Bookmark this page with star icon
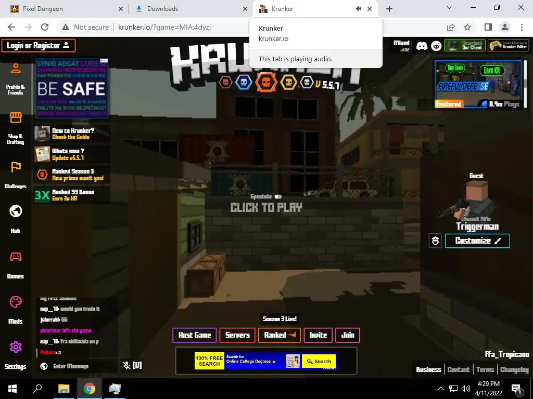533x399 pixels. tap(467, 27)
